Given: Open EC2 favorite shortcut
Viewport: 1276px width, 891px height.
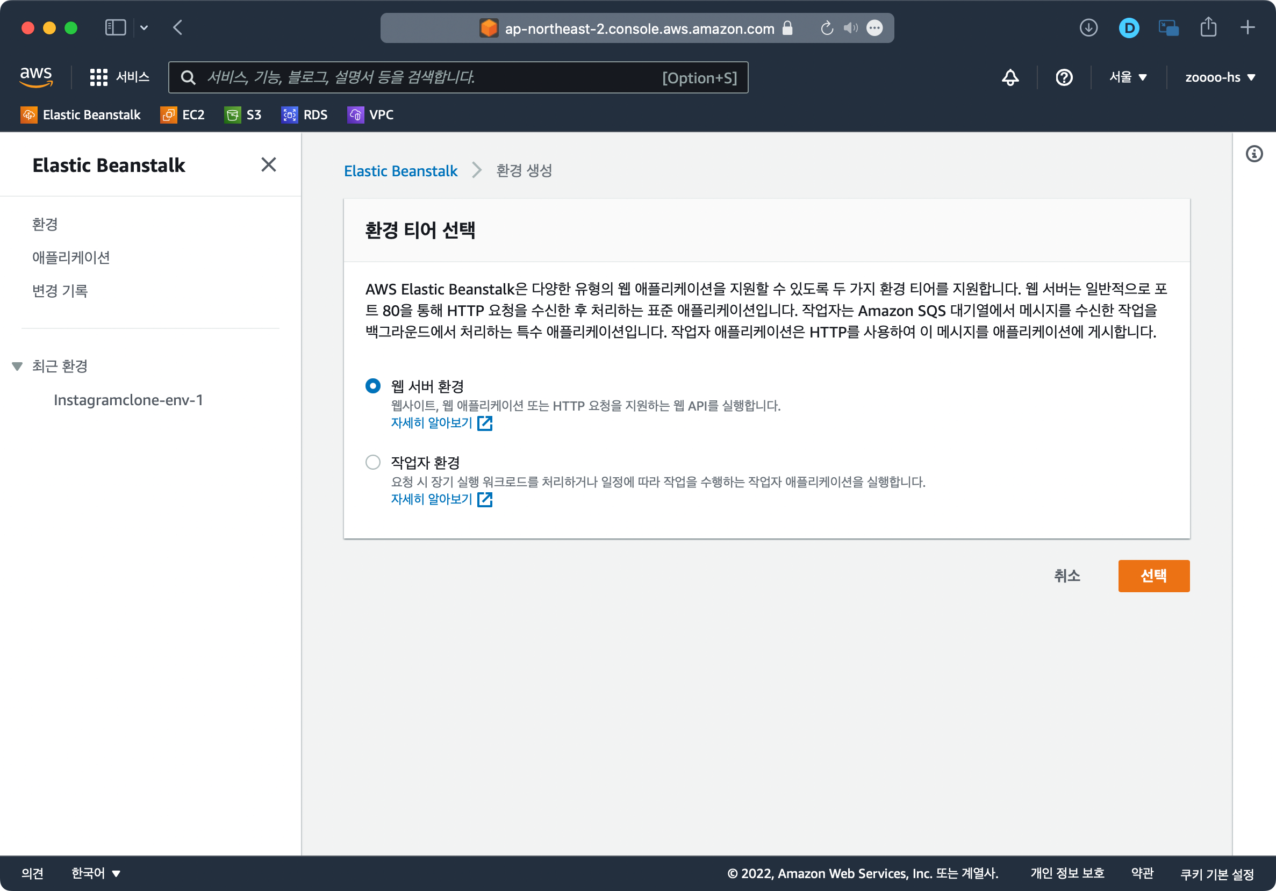Looking at the screenshot, I should point(182,114).
